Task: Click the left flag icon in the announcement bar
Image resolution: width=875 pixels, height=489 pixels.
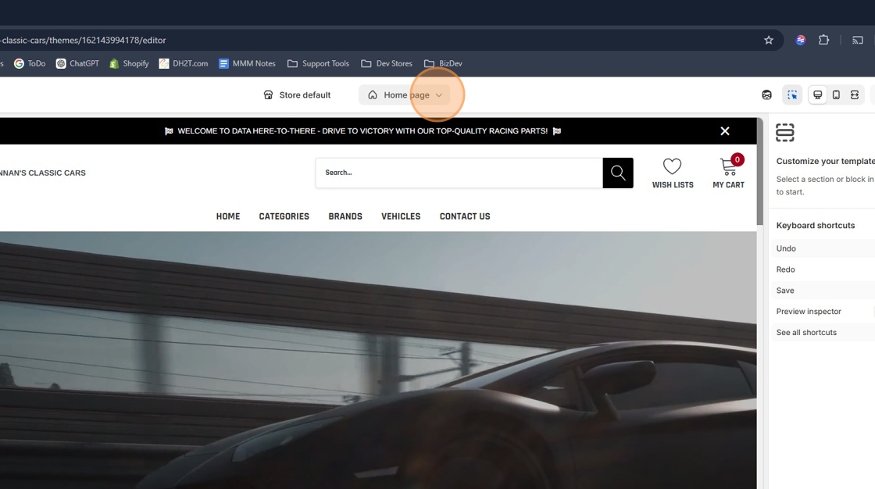Action: coord(169,131)
